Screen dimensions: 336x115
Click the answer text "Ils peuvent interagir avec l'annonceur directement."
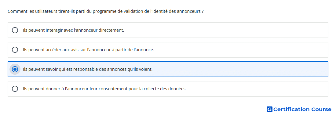[x=74, y=30]
